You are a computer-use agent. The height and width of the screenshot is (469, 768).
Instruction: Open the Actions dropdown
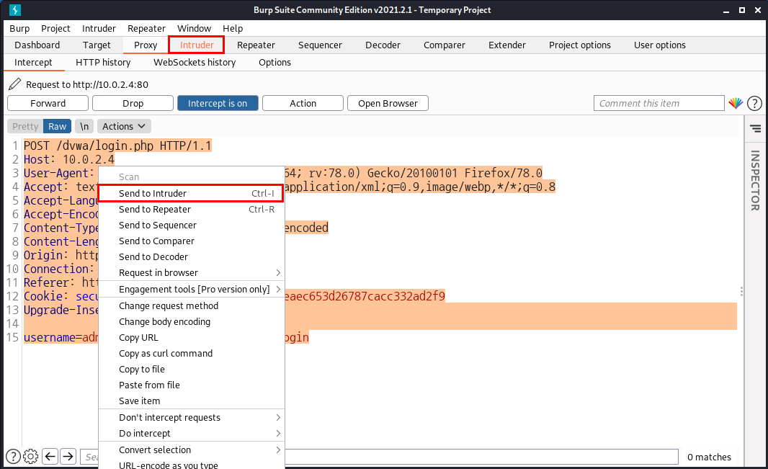(124, 126)
